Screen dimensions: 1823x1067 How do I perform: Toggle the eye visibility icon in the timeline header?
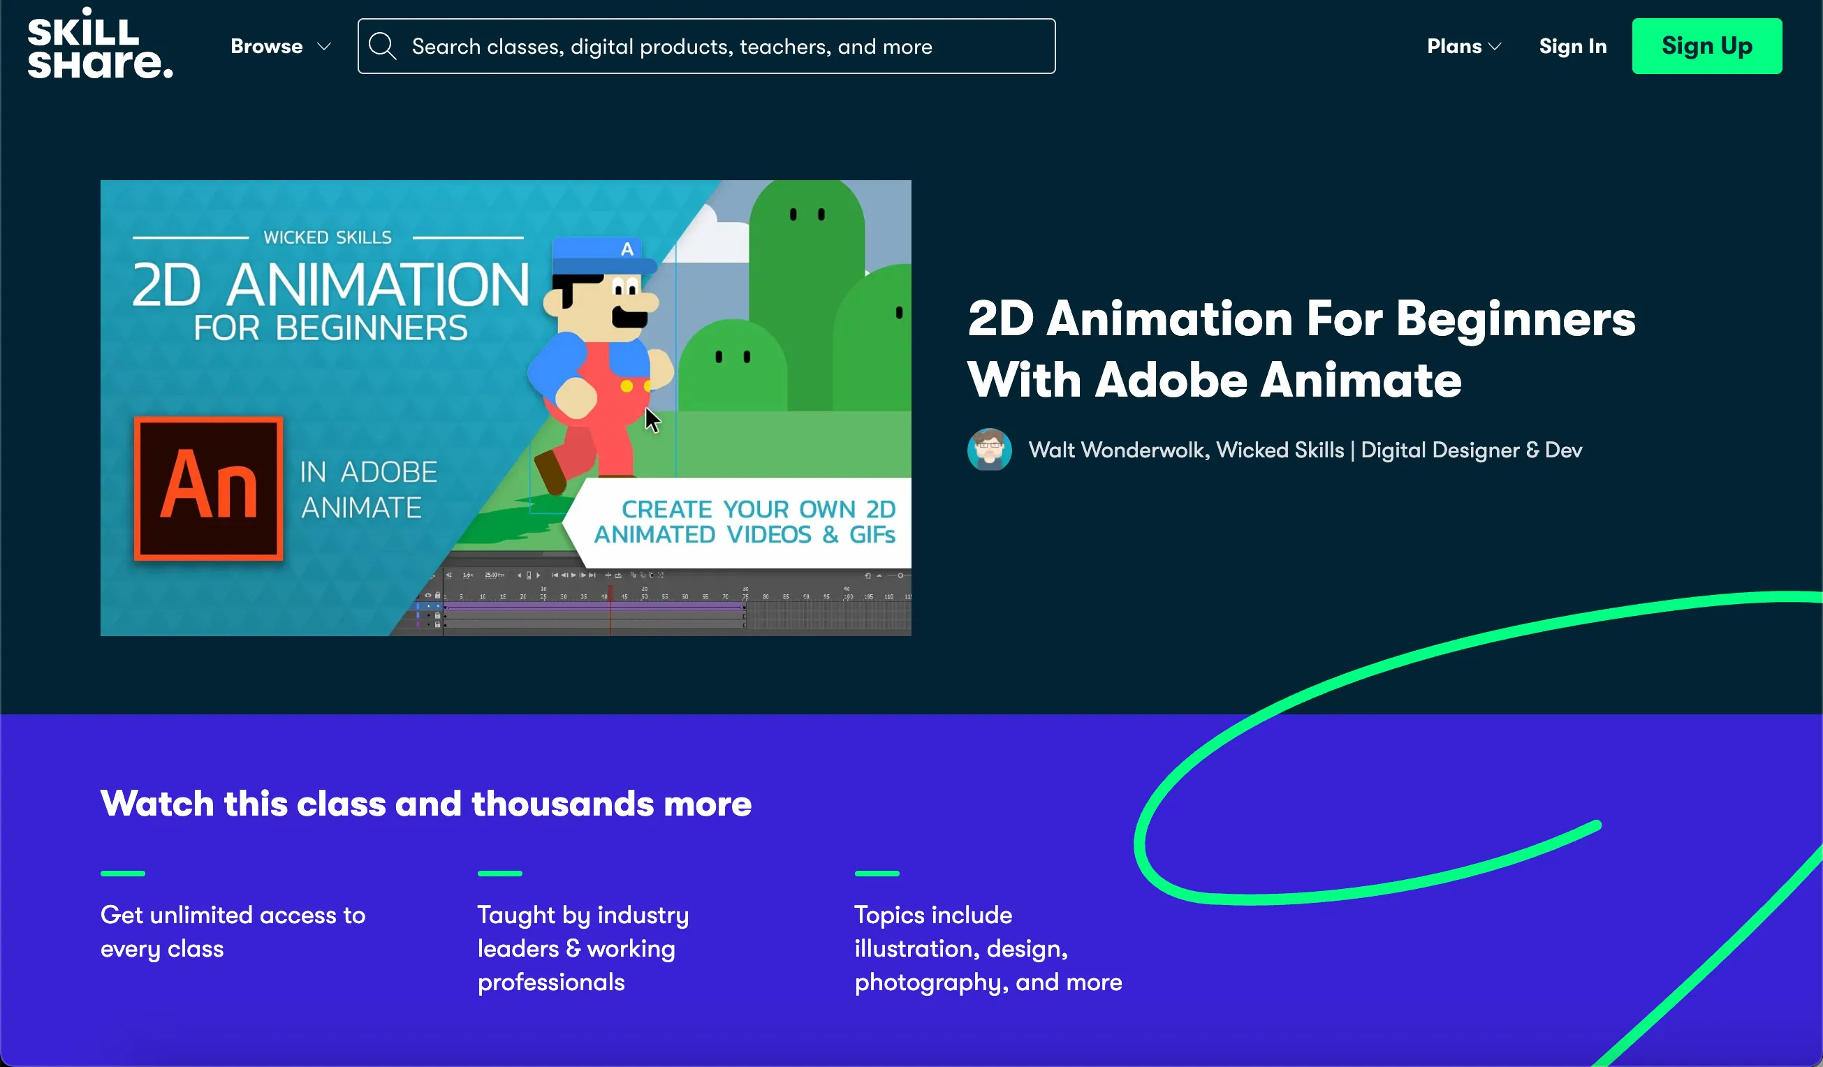428,596
